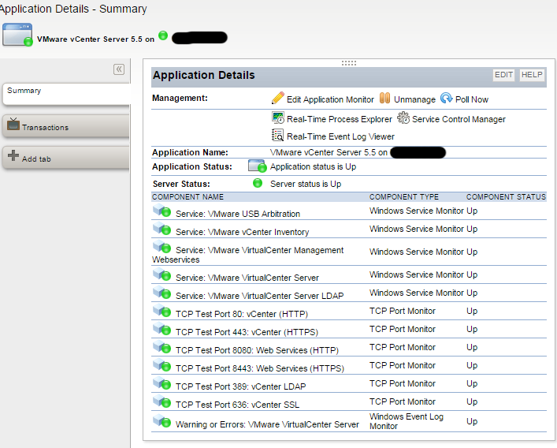Open Real-Time Process Explorer link
This screenshot has width=557, height=448.
point(340,119)
